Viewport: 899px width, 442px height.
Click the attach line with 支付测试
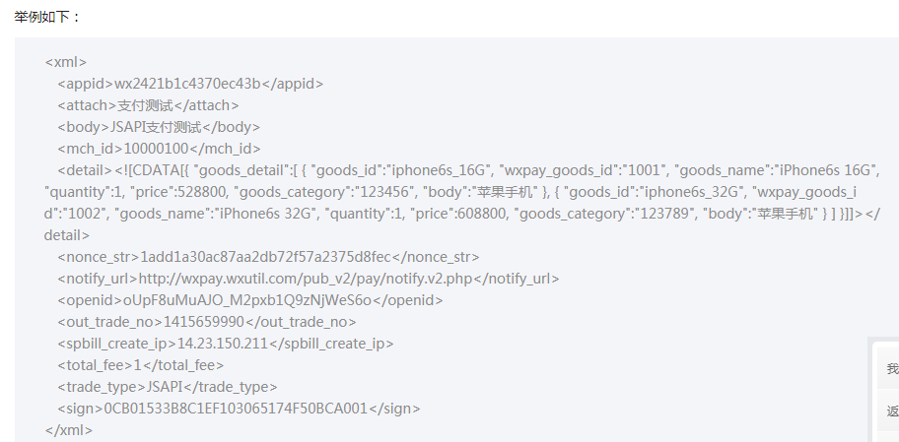(148, 105)
